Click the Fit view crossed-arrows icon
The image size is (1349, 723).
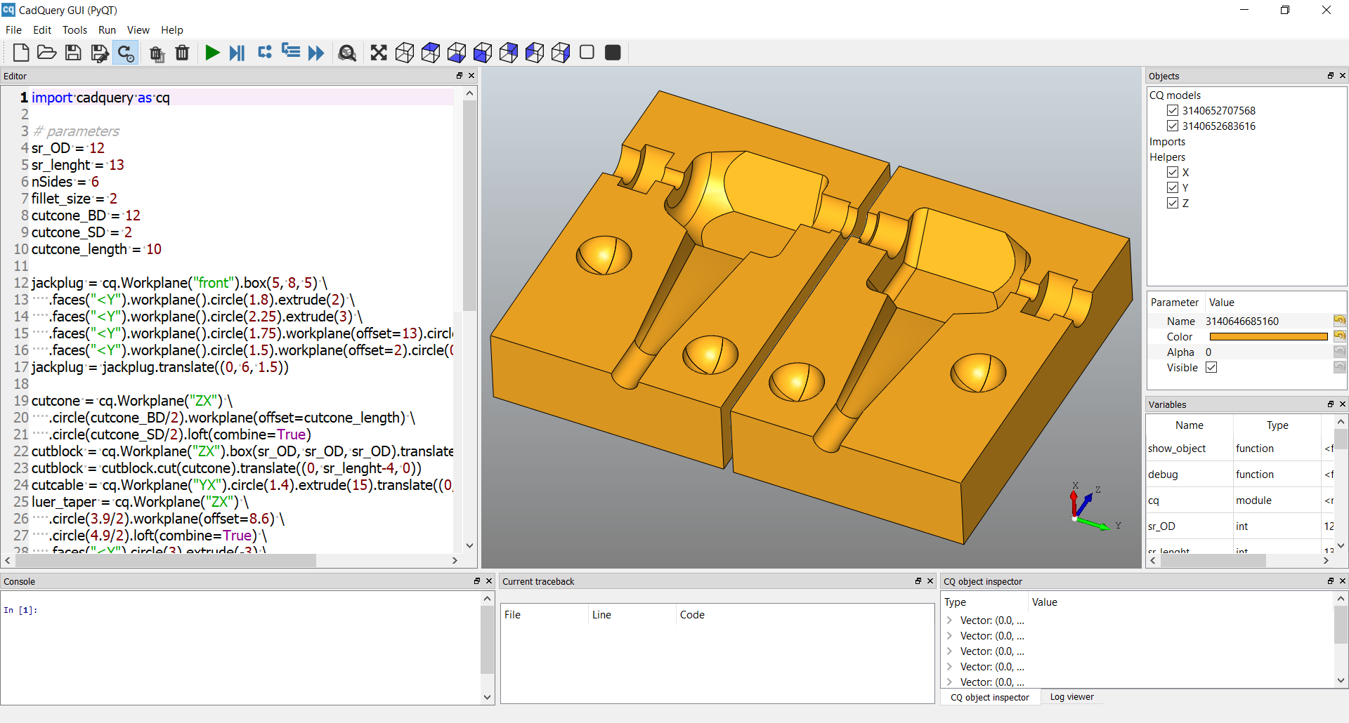379,53
